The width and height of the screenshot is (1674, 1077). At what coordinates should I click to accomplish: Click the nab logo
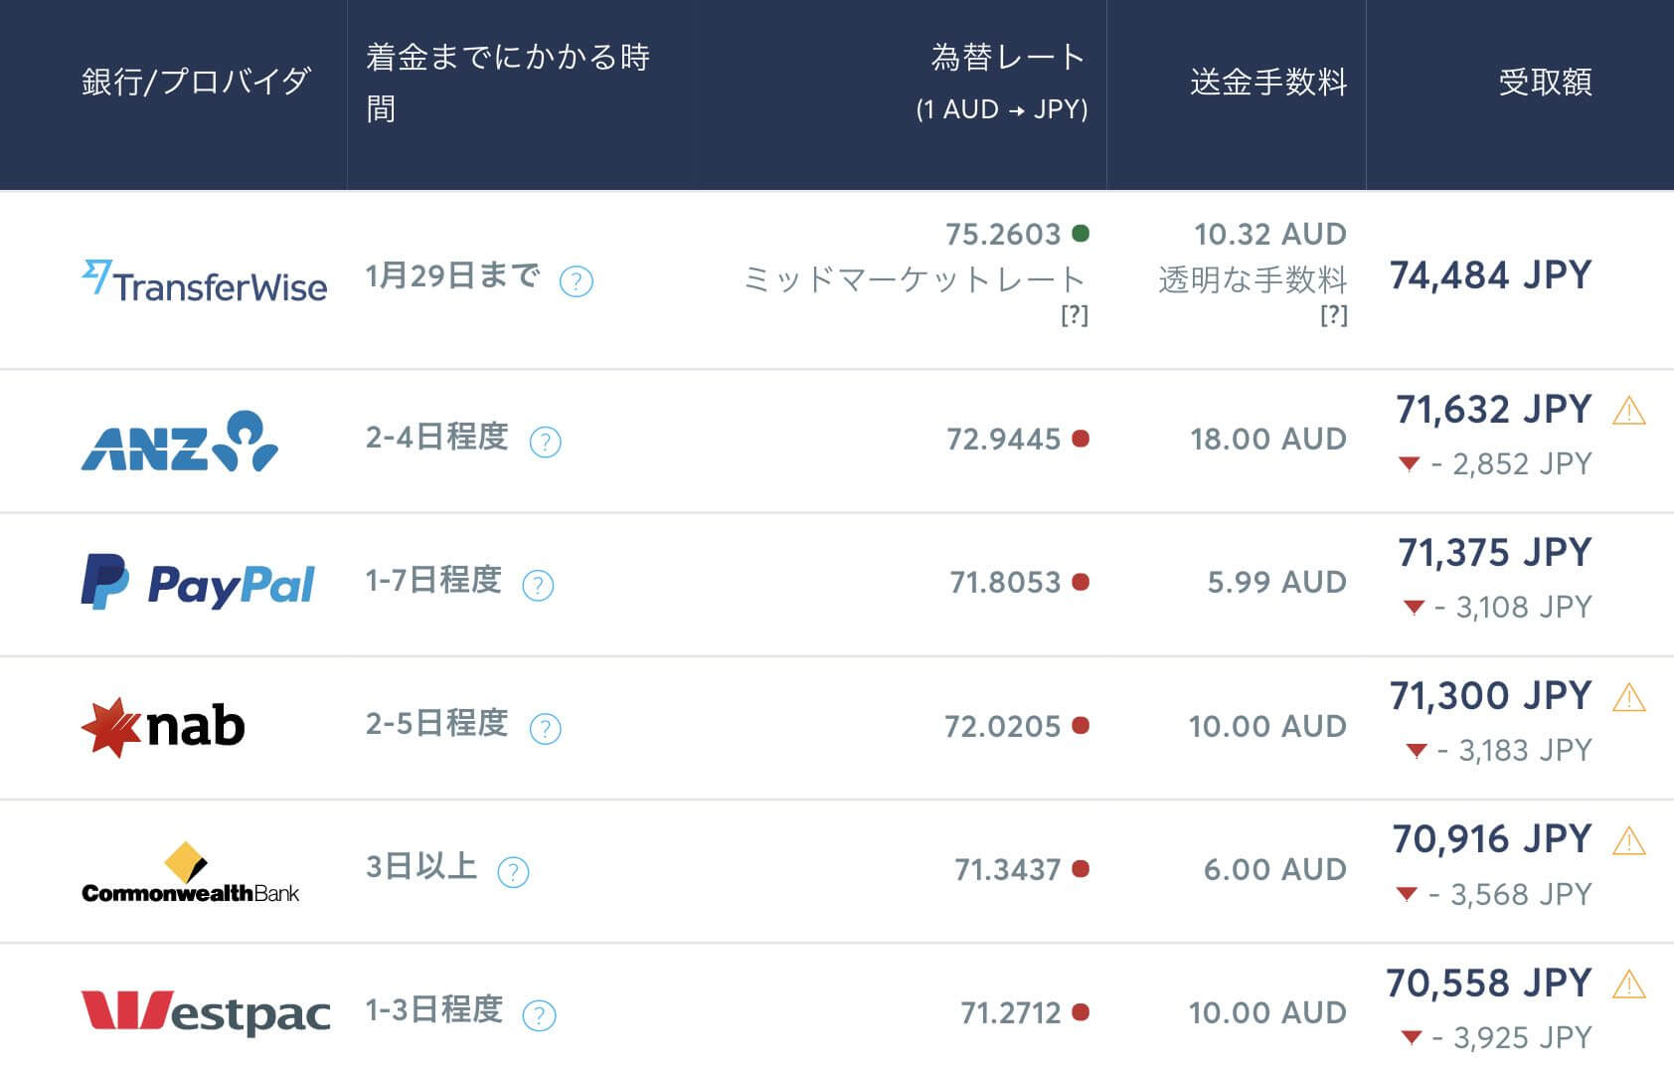tap(163, 727)
